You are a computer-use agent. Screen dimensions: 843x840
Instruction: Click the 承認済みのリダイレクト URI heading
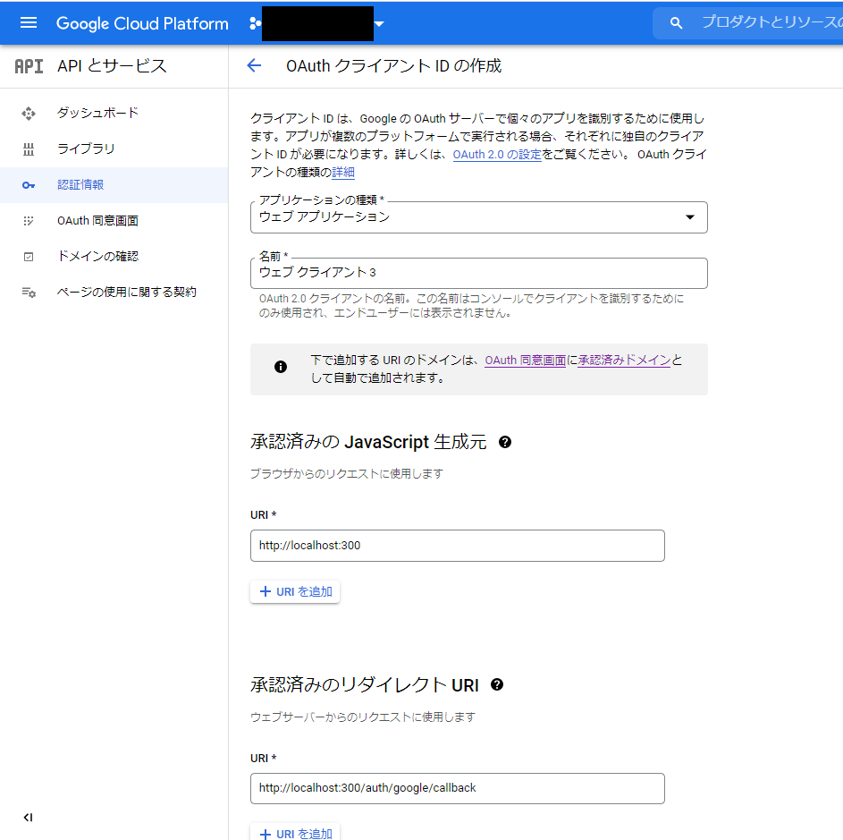pos(365,685)
